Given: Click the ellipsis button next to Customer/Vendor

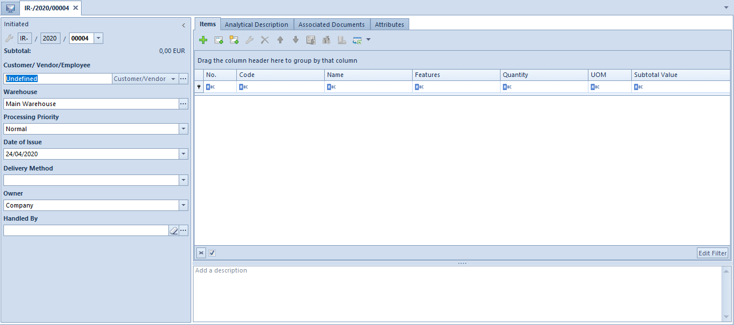Looking at the screenshot, I should click(183, 79).
